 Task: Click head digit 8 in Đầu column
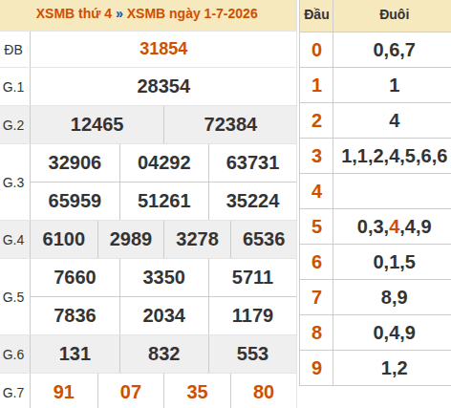(316, 333)
